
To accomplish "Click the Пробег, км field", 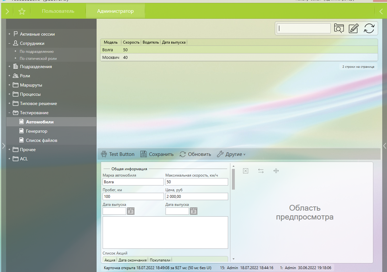I will point(133,196).
